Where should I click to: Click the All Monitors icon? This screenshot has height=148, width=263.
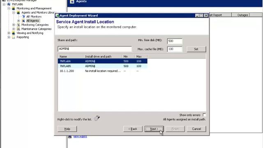23,16
